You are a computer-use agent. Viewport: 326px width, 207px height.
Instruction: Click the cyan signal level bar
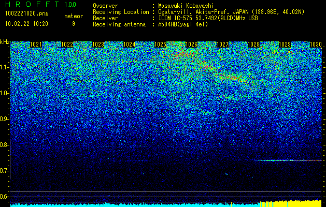tap(134, 205)
